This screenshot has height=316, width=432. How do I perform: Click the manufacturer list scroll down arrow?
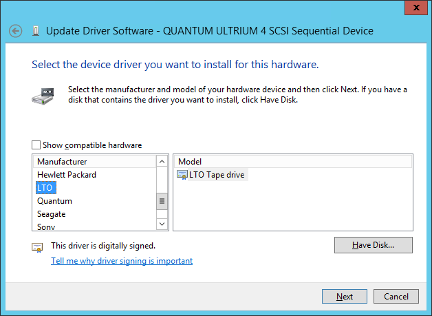162,224
